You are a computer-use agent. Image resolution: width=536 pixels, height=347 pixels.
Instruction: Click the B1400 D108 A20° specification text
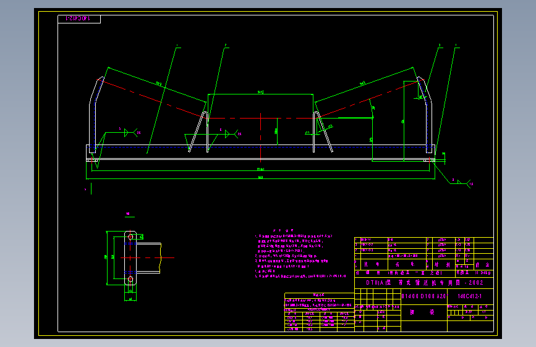click(x=425, y=296)
